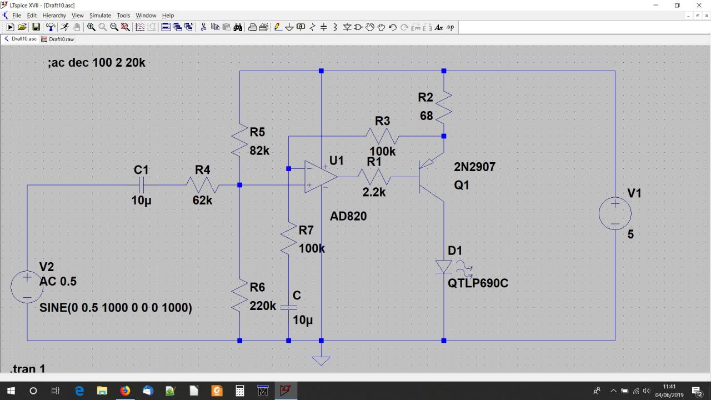This screenshot has height=400, width=711.
Task: Open the Hierarchy menu
Action: (54, 16)
